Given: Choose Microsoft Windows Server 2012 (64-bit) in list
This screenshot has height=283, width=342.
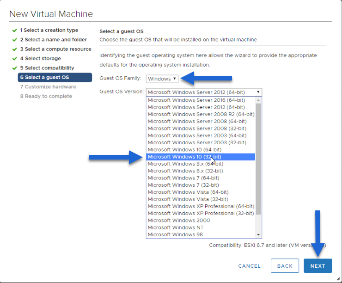Looking at the screenshot, I should coord(201,107).
